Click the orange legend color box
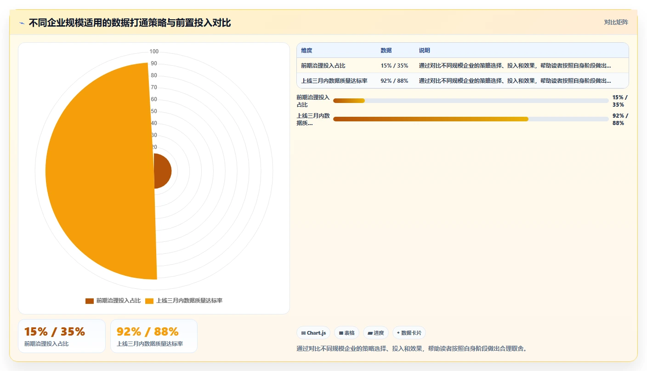This screenshot has height=371, width=647. pos(149,301)
